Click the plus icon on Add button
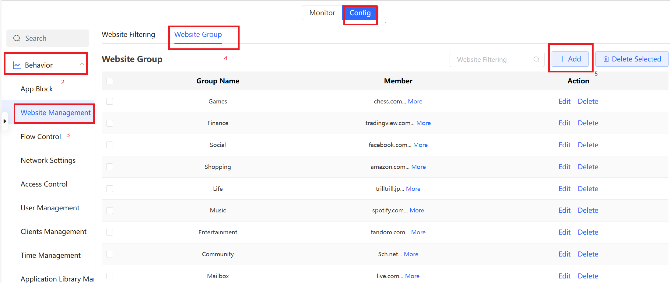 [x=562, y=59]
